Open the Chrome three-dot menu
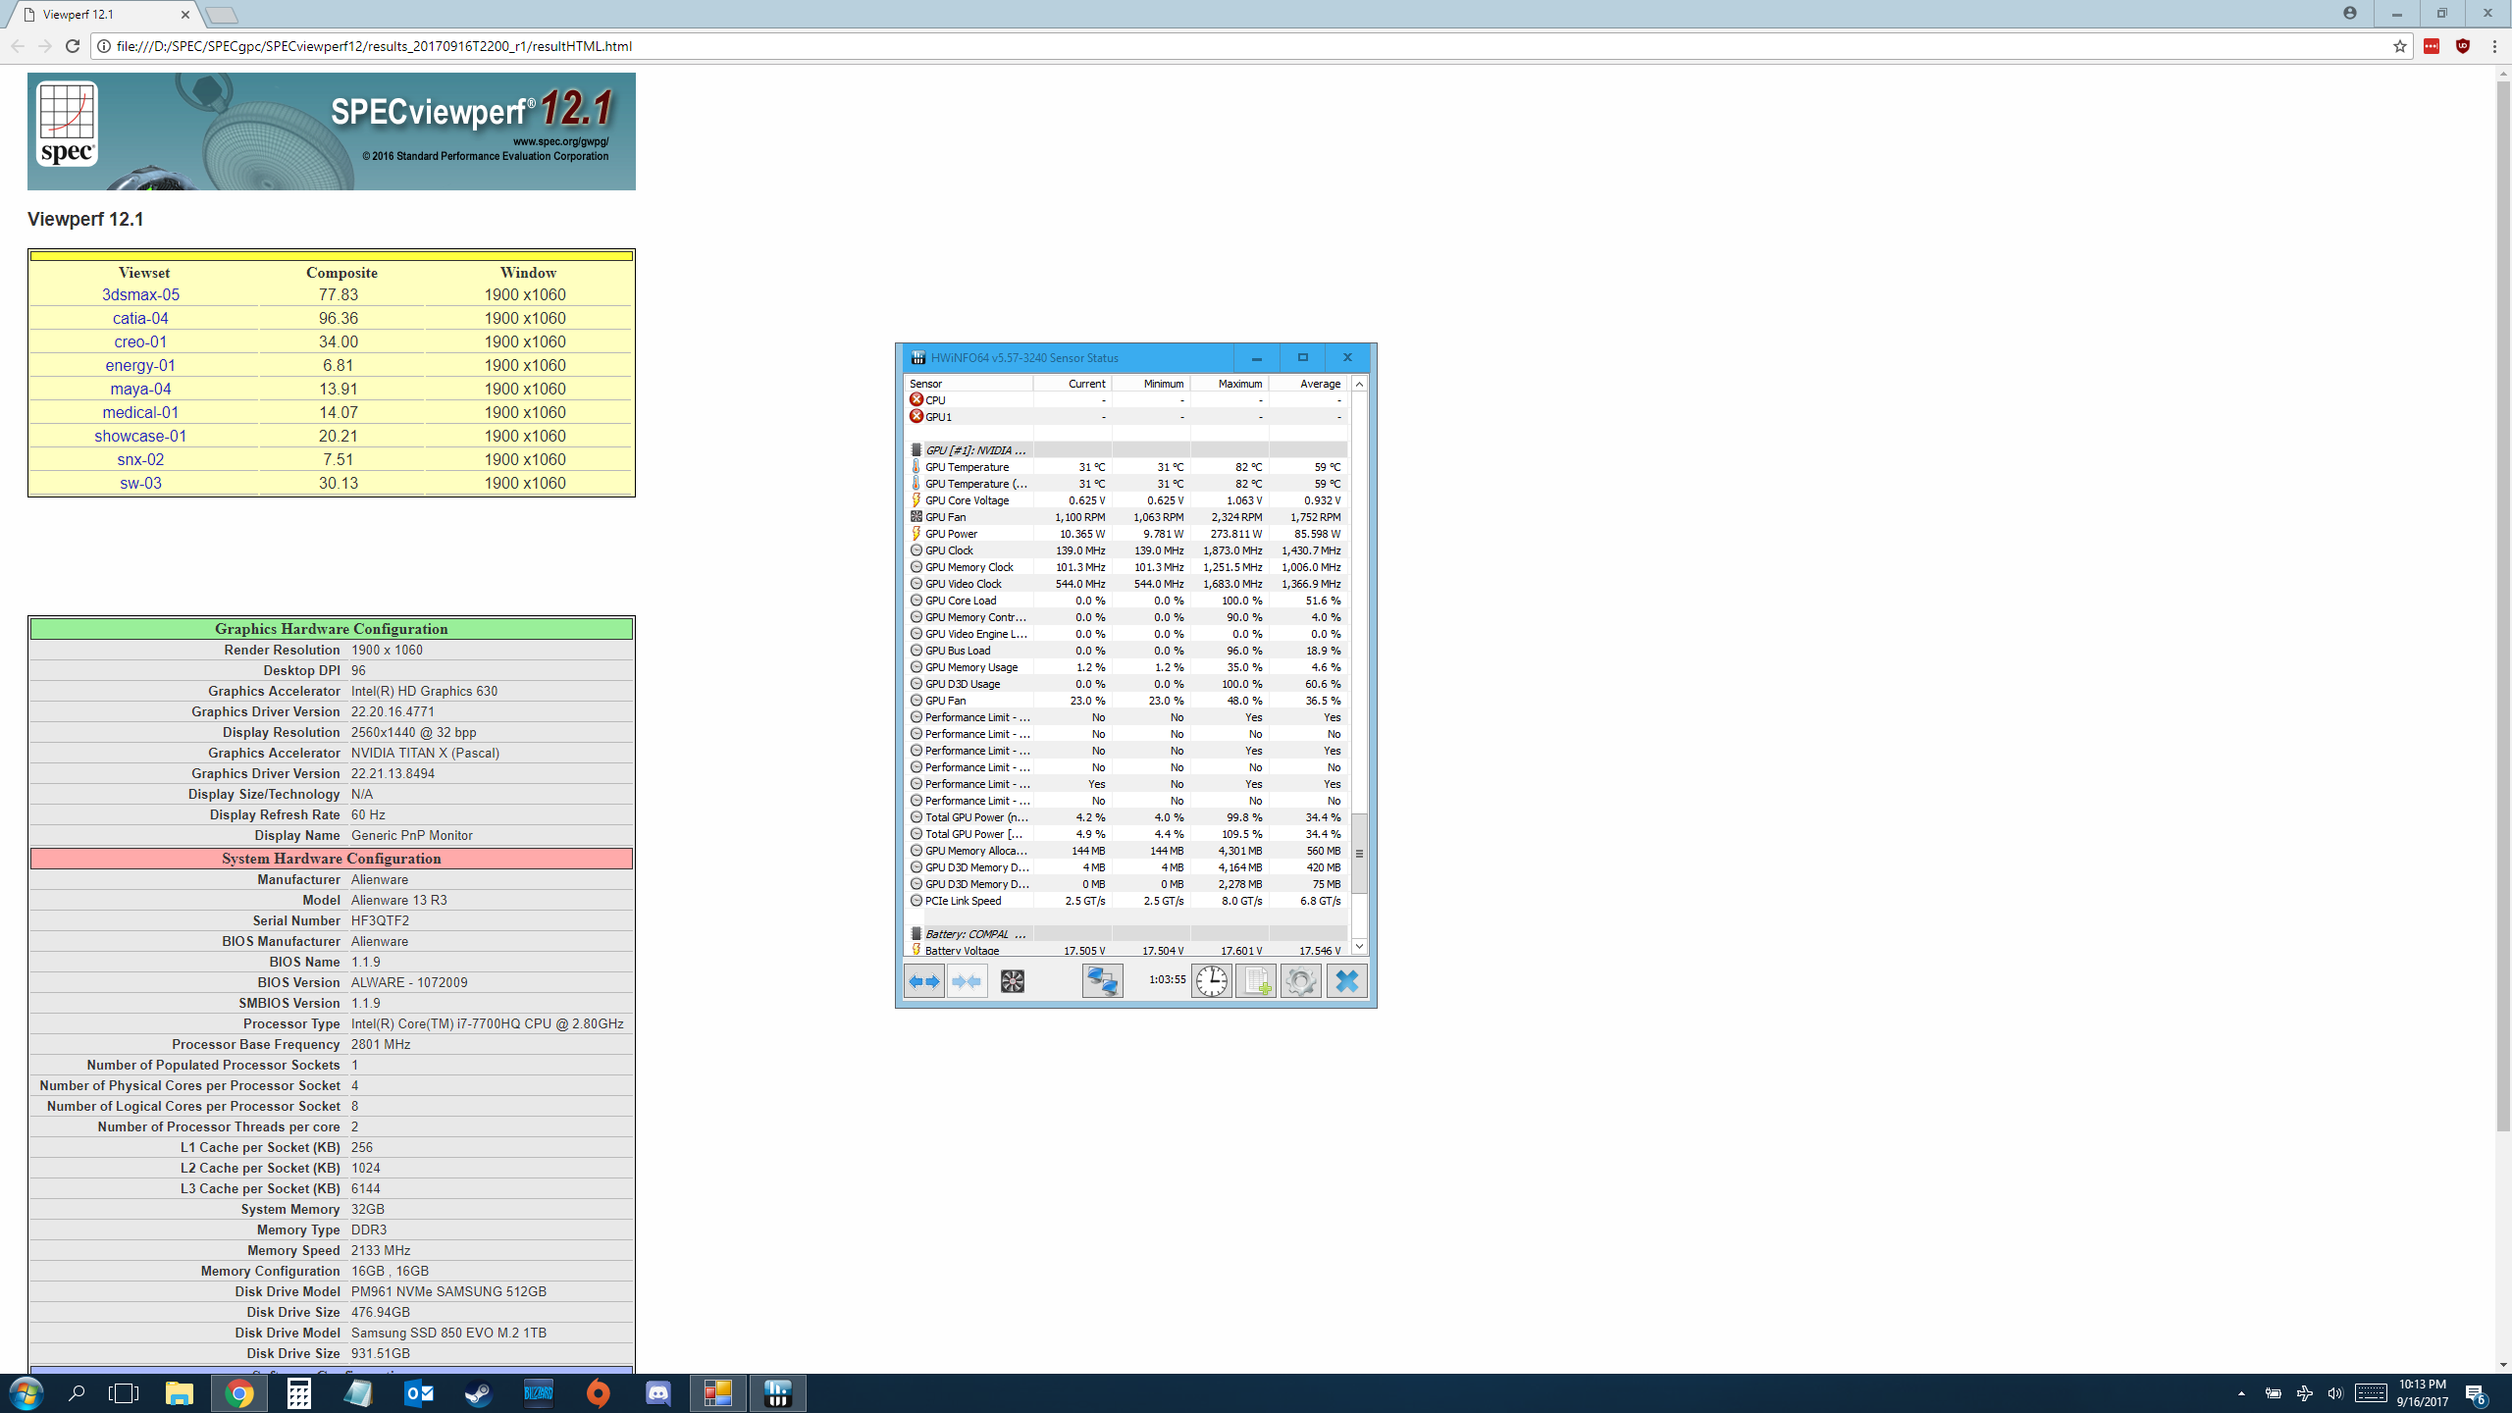This screenshot has height=1413, width=2512. click(x=2493, y=46)
